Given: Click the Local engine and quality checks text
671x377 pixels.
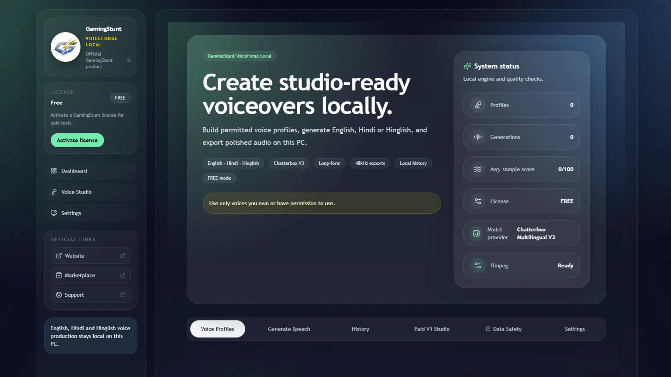Looking at the screenshot, I should (x=503, y=79).
